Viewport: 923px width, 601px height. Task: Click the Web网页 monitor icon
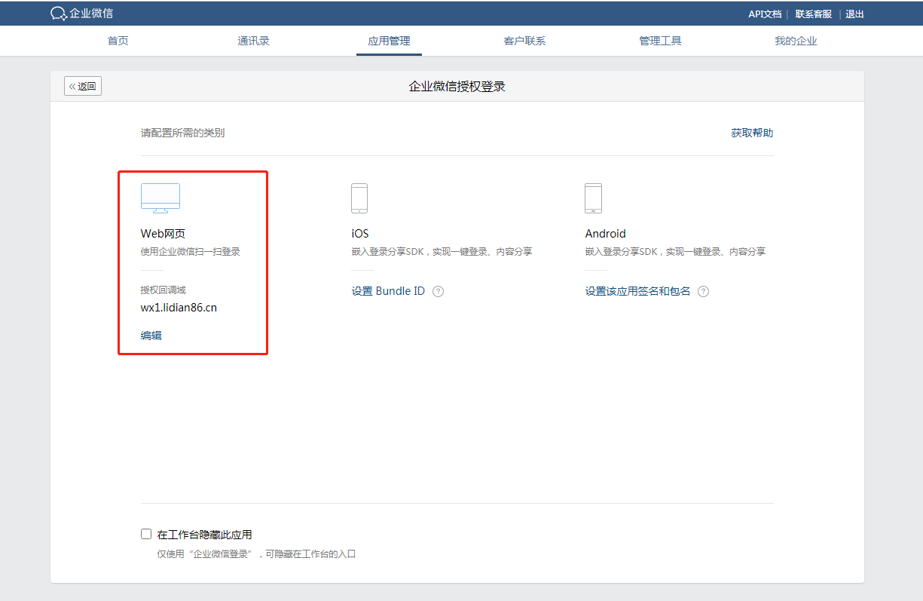tap(160, 198)
